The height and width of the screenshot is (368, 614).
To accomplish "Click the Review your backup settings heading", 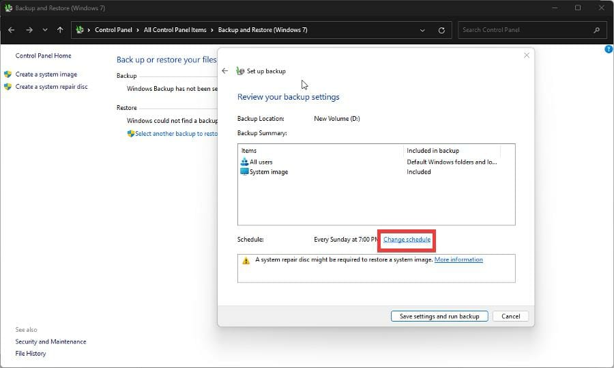I will 288,97.
